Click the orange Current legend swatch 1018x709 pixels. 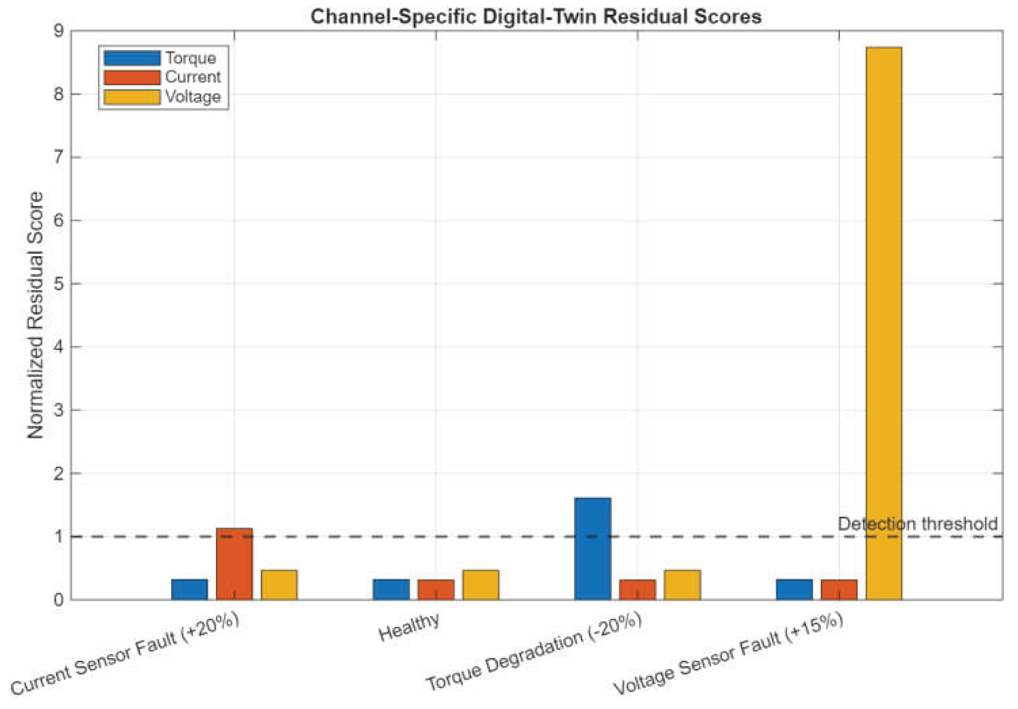(x=132, y=78)
